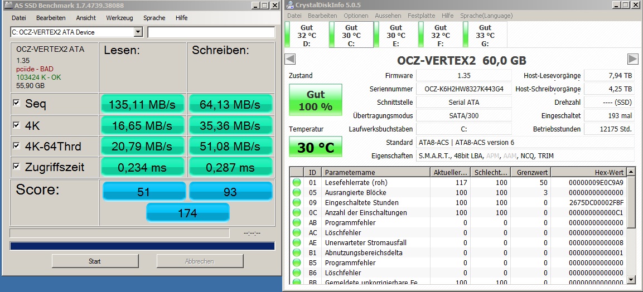The height and width of the screenshot is (292, 643).
Task: Select the 64,13 MB/s Seq write result
Action: coord(230,104)
